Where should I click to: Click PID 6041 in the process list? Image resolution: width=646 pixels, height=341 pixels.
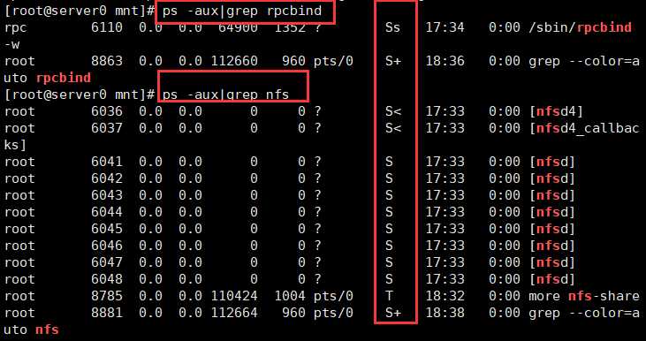(107, 162)
